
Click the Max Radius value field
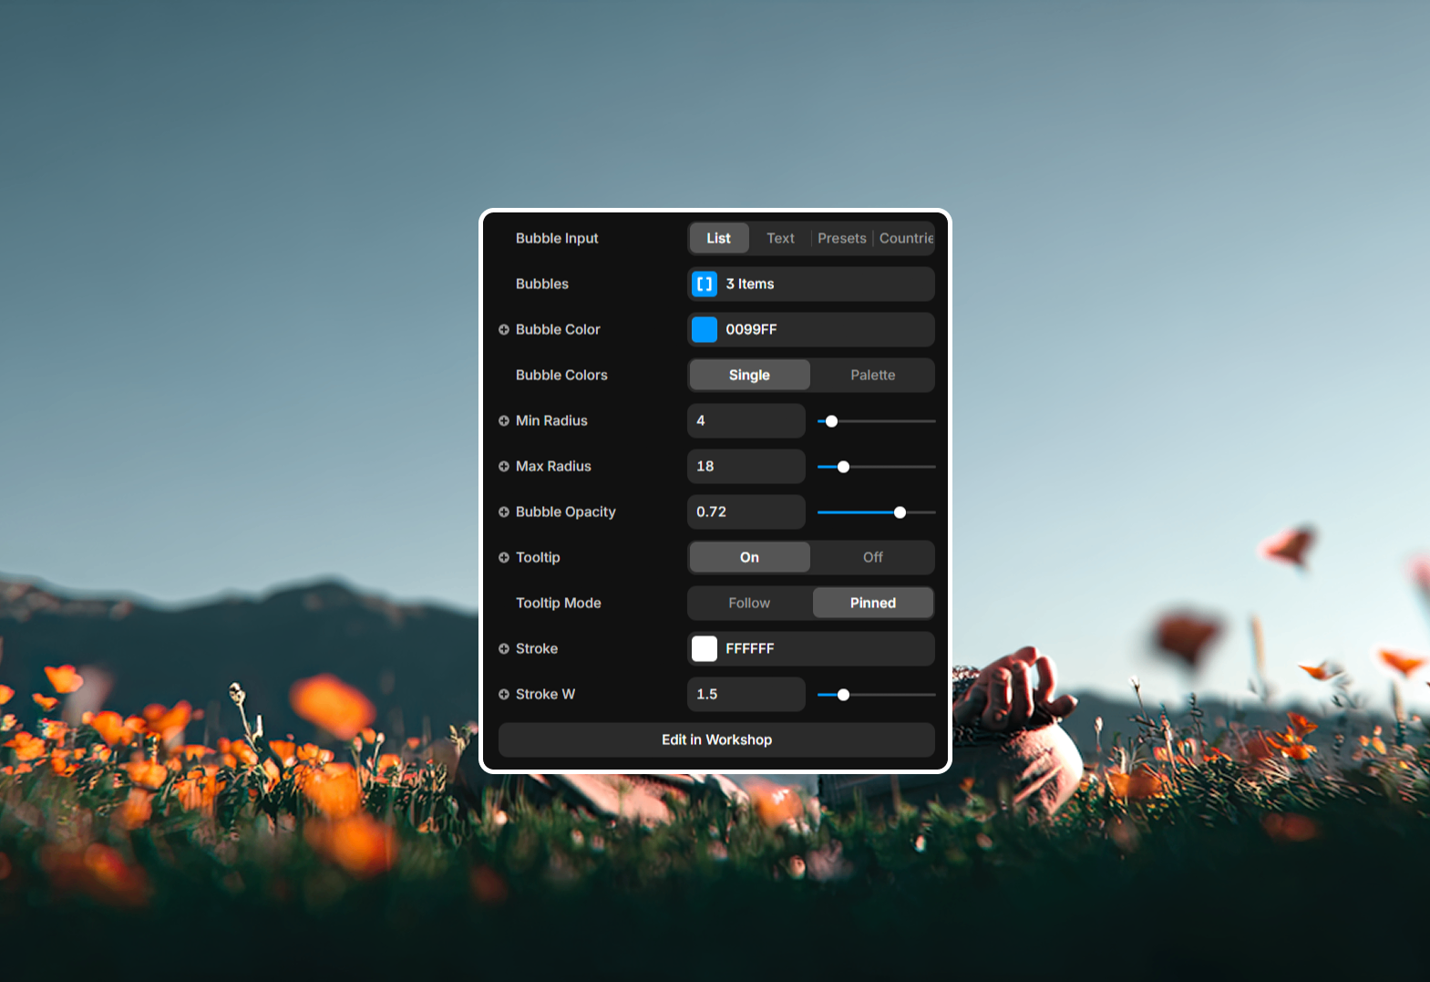coord(746,466)
